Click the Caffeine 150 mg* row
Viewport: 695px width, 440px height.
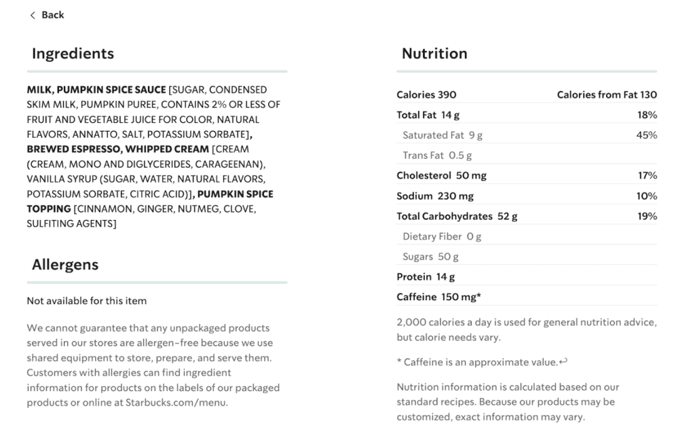(527, 297)
